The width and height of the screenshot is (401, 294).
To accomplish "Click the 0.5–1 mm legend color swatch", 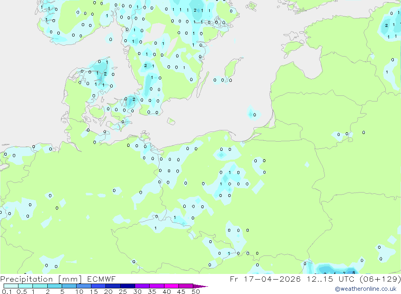I will (x=26, y=286).
